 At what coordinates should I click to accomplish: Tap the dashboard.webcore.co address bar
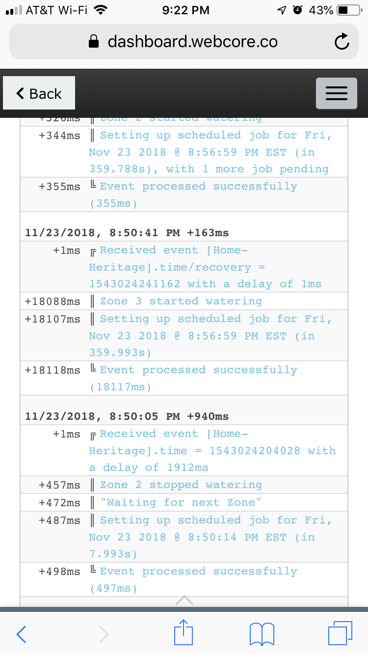(184, 42)
